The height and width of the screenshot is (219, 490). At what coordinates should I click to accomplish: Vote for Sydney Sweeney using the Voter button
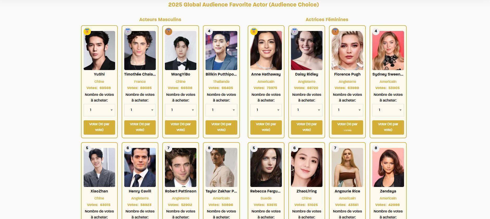[x=388, y=127]
